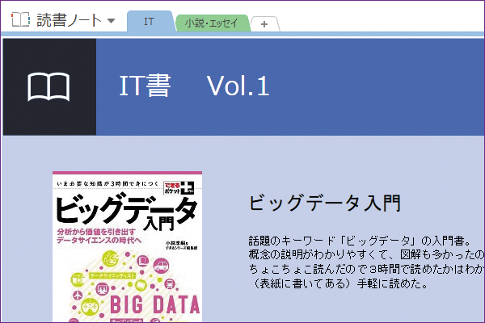The image size is (485, 323).
Task: Add a new section with plus tab
Action: [264, 24]
